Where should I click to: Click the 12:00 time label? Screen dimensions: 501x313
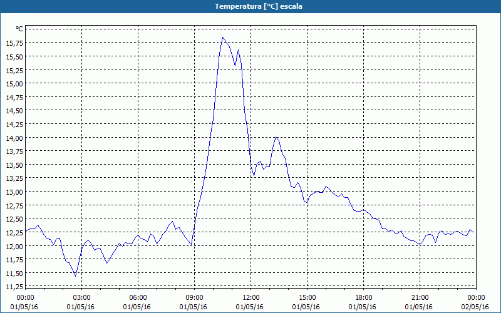click(x=251, y=298)
